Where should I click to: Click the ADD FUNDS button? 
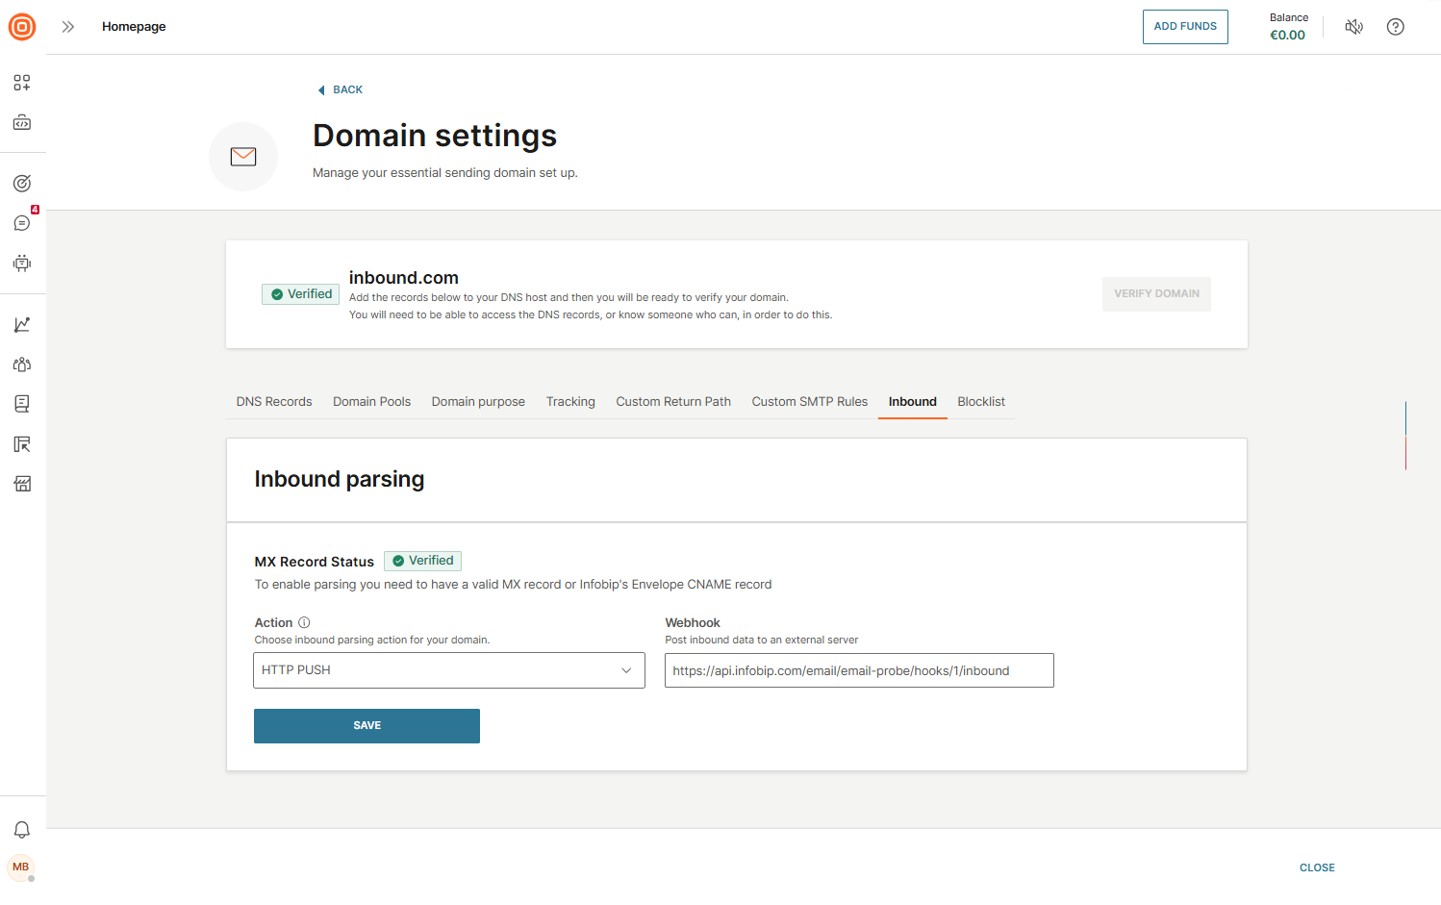1185,27
